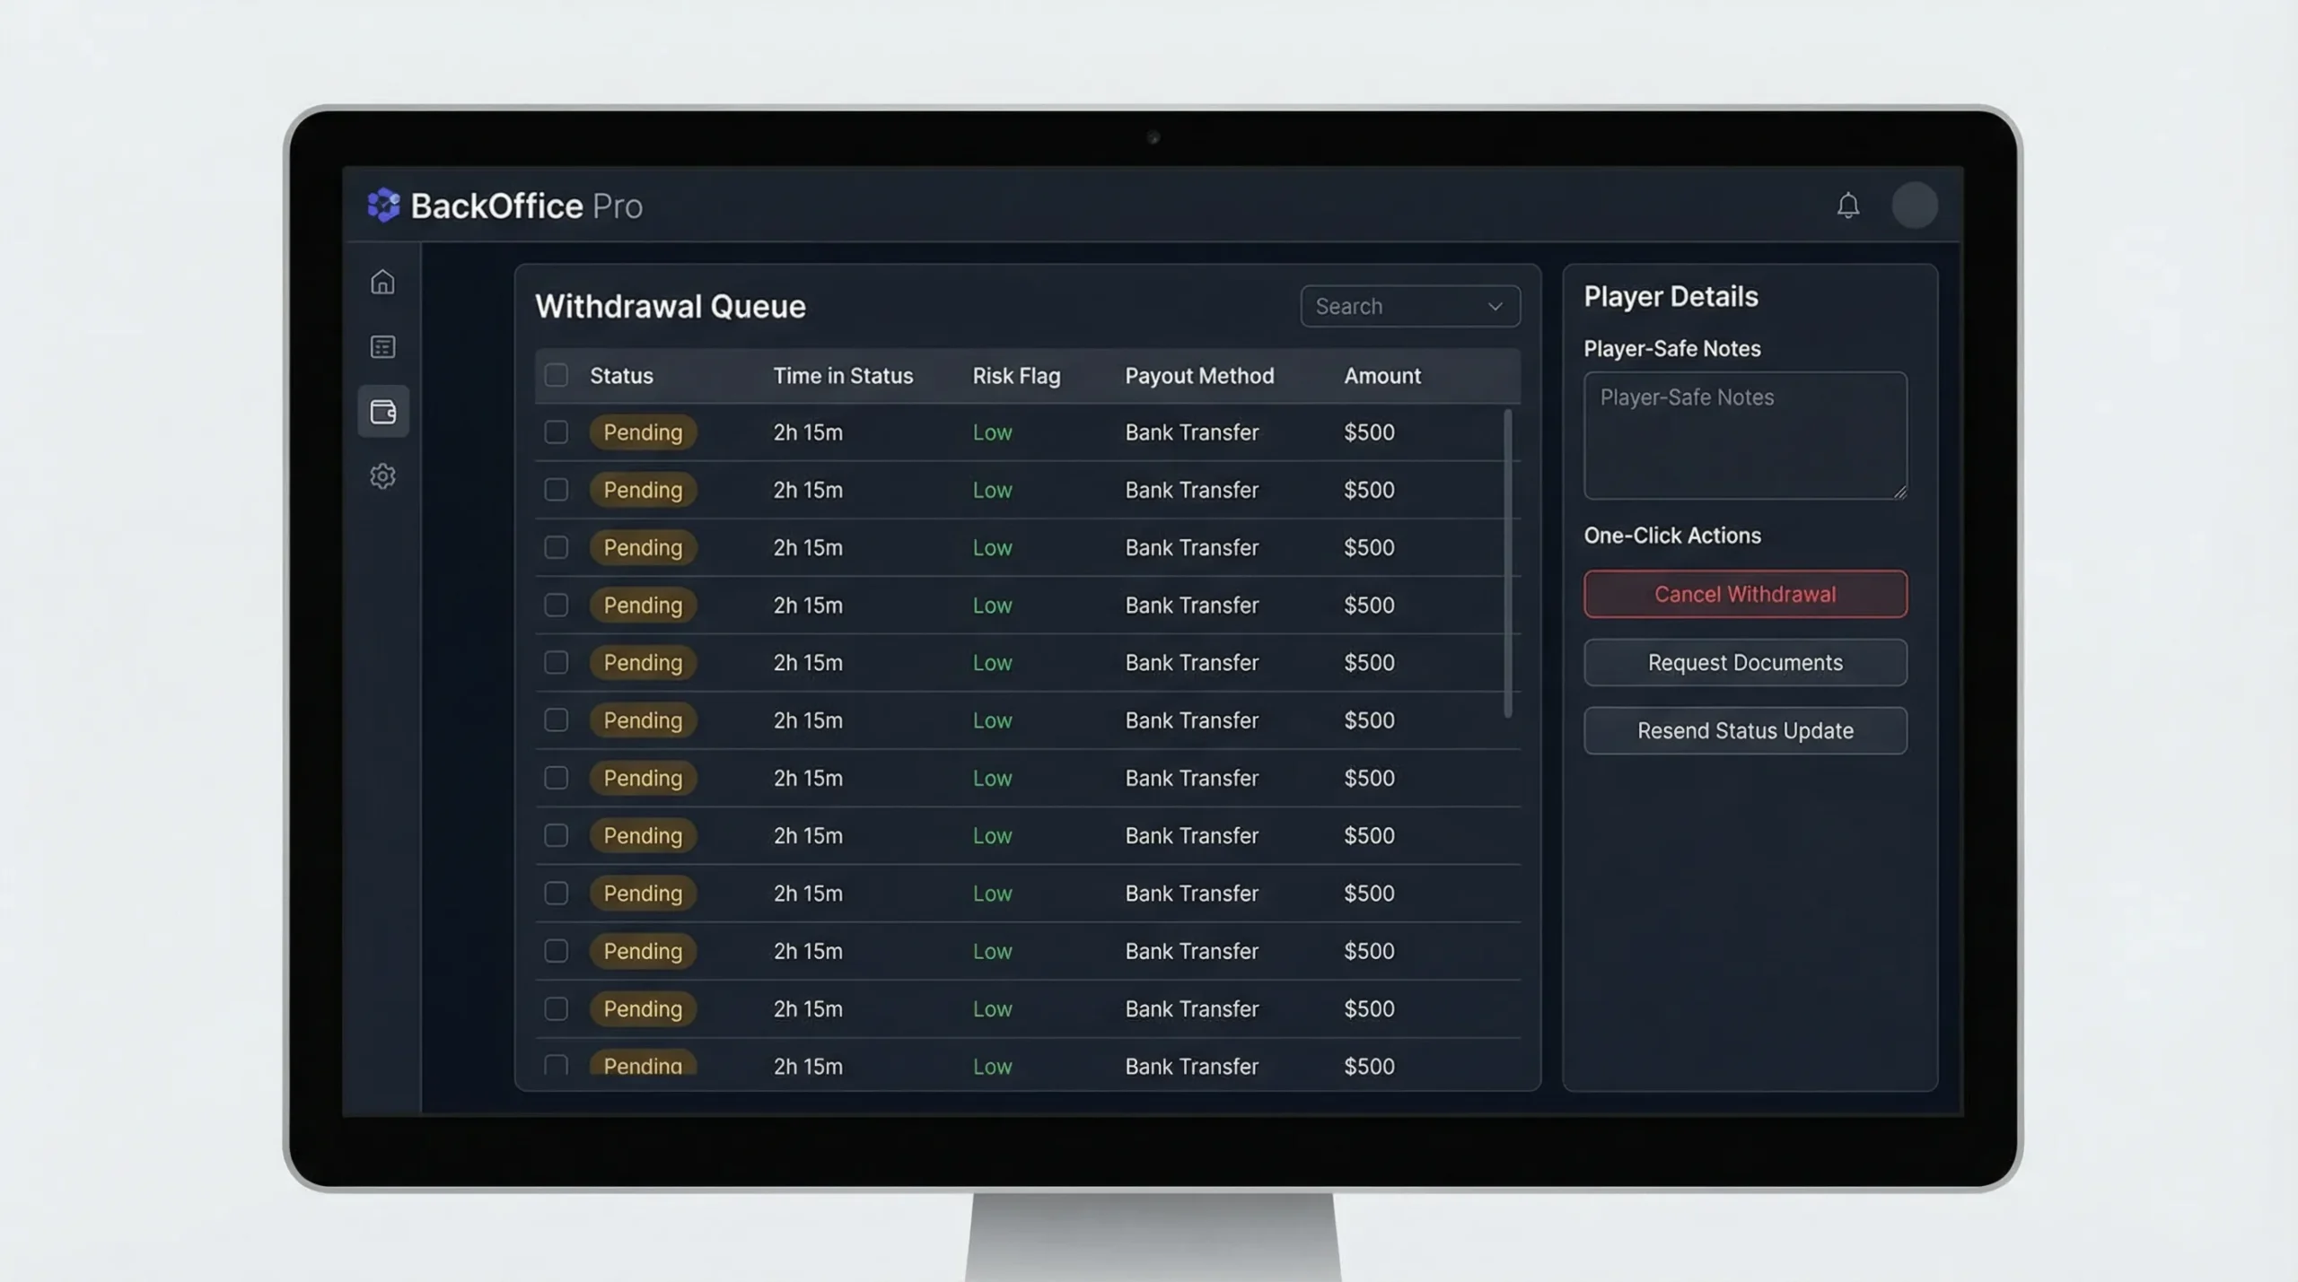Focus the Player-Safe Notes text area
The width and height of the screenshot is (2298, 1282).
(x=1745, y=435)
